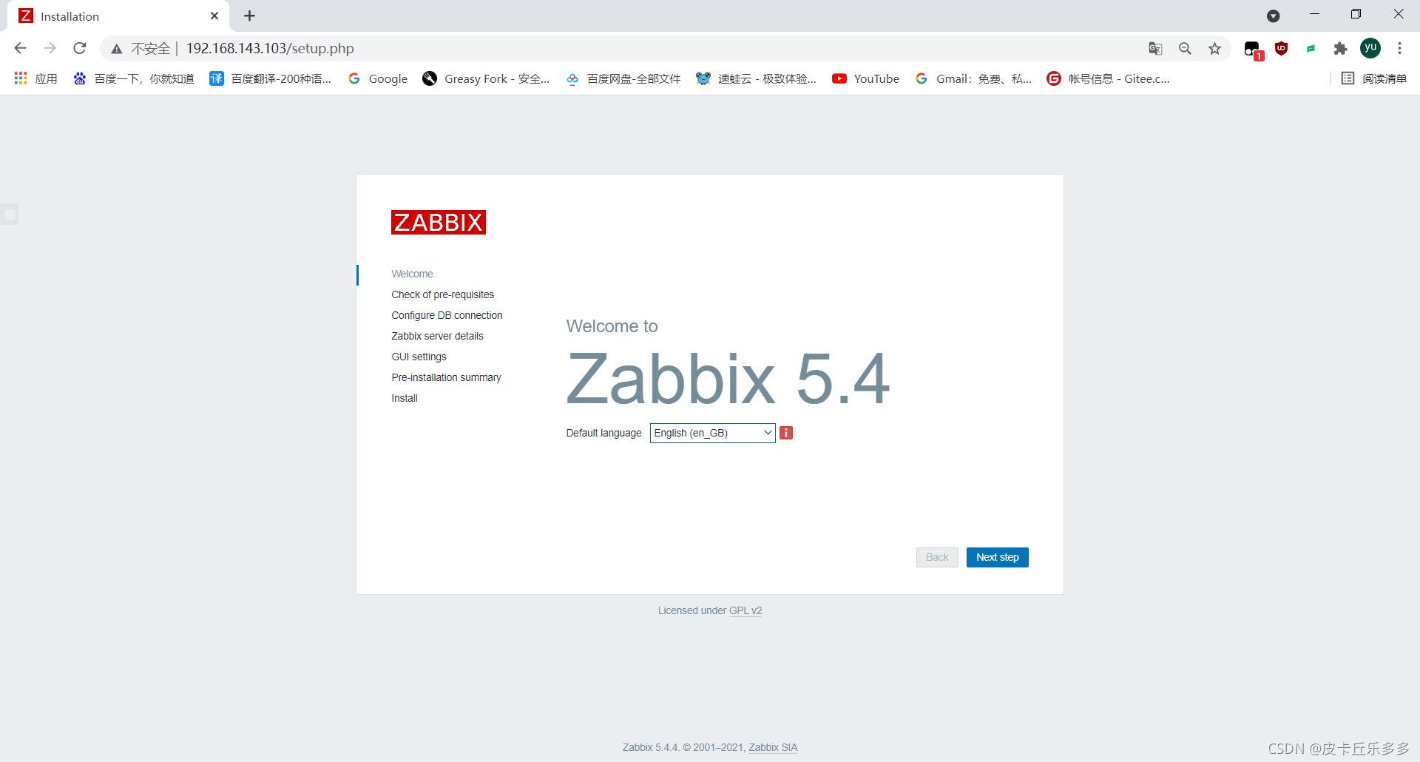Click the red language info icon
The image size is (1420, 762).
coord(786,433)
